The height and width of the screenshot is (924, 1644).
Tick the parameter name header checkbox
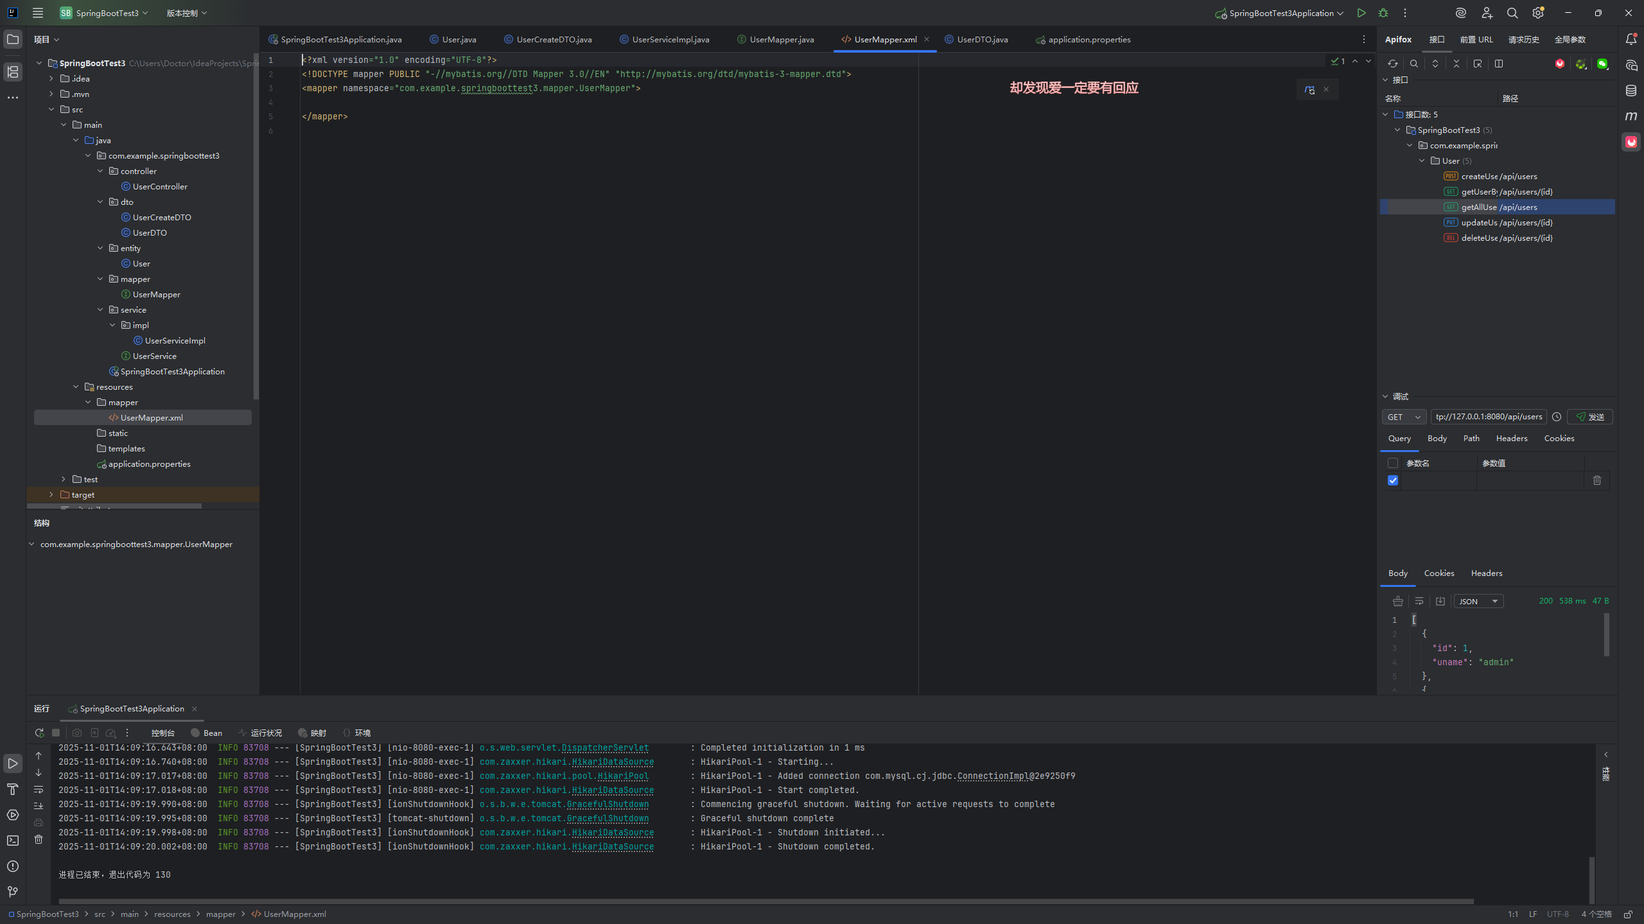click(1393, 463)
